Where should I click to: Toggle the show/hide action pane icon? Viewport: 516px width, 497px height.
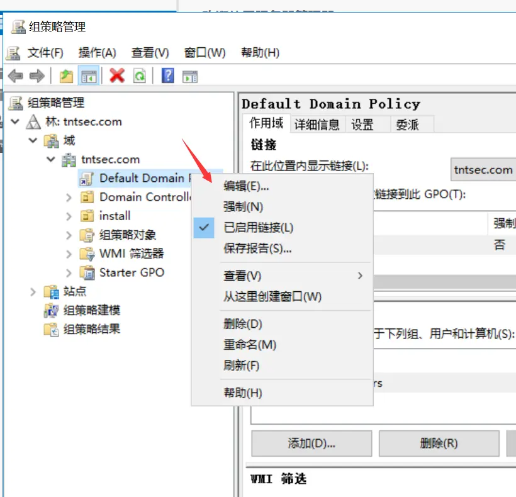(x=190, y=77)
